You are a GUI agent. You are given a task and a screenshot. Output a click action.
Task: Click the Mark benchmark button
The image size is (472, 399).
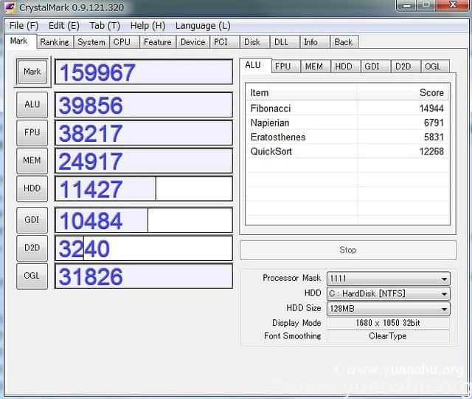coord(32,72)
